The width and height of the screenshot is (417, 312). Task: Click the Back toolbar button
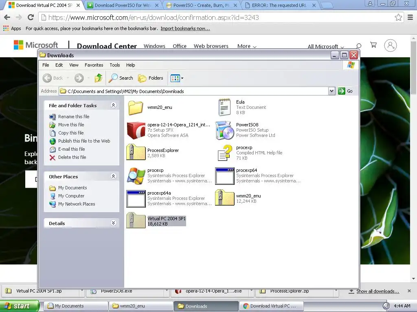pos(53,78)
